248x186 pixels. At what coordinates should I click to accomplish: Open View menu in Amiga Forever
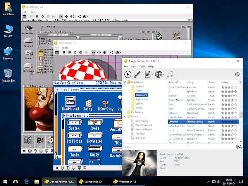click(133, 66)
